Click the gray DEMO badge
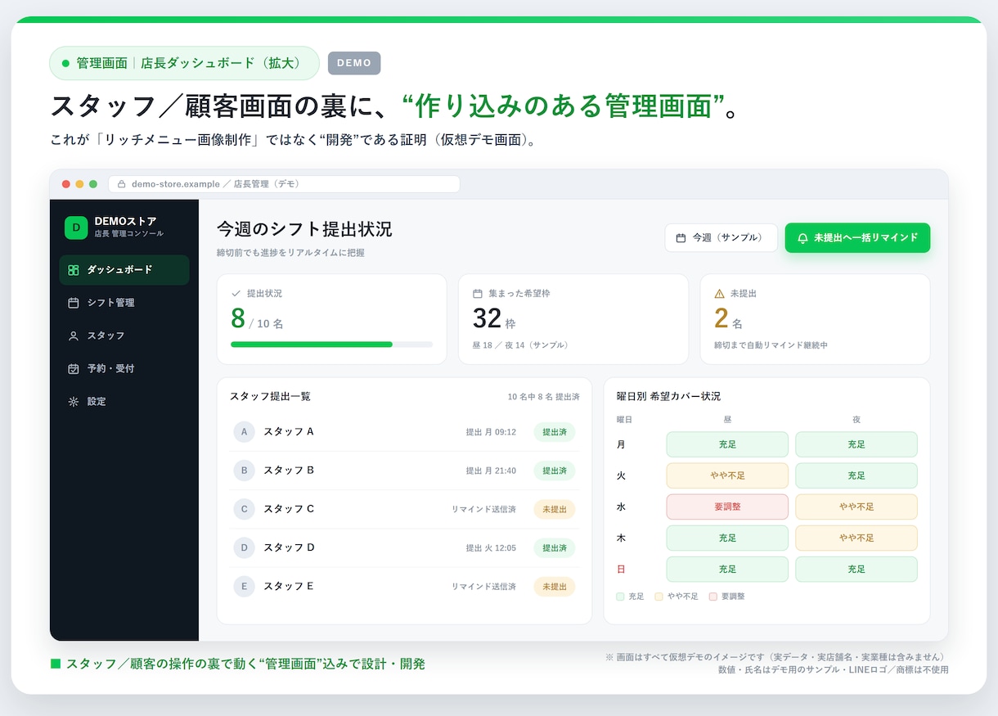This screenshot has height=716, width=998. (354, 63)
